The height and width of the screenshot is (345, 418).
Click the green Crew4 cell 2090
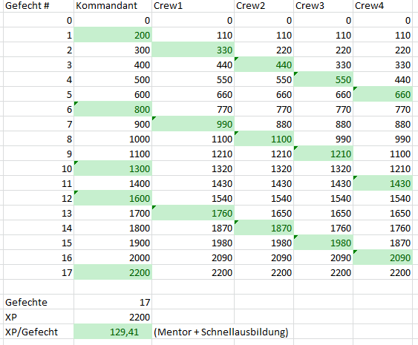click(x=382, y=257)
